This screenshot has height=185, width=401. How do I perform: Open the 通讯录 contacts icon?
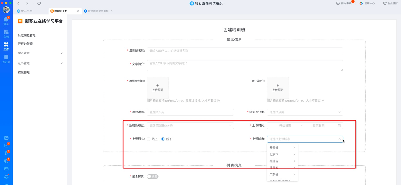tap(6, 59)
